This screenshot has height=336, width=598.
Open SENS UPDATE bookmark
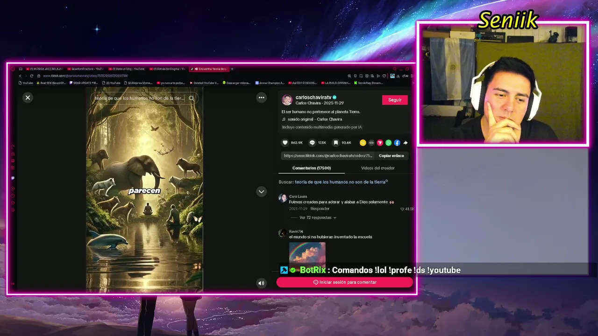(x=84, y=83)
